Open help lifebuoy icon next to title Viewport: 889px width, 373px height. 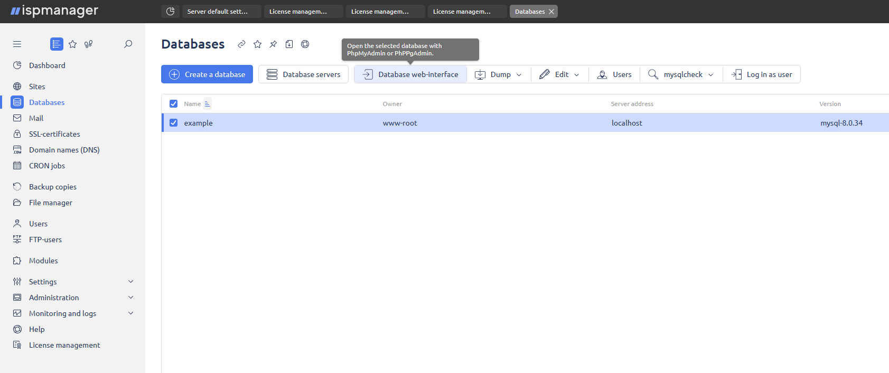(305, 44)
